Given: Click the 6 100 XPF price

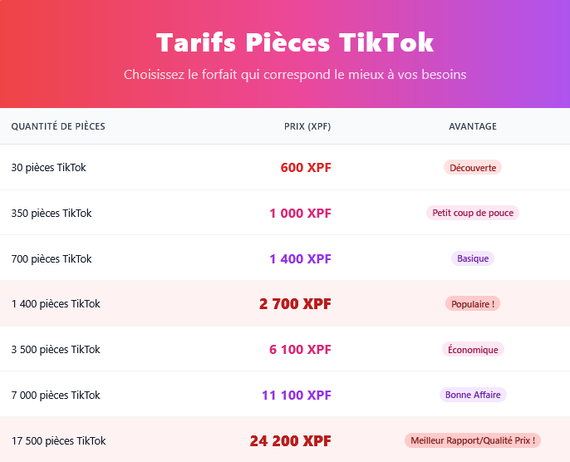Looking at the screenshot, I should click(x=300, y=350).
